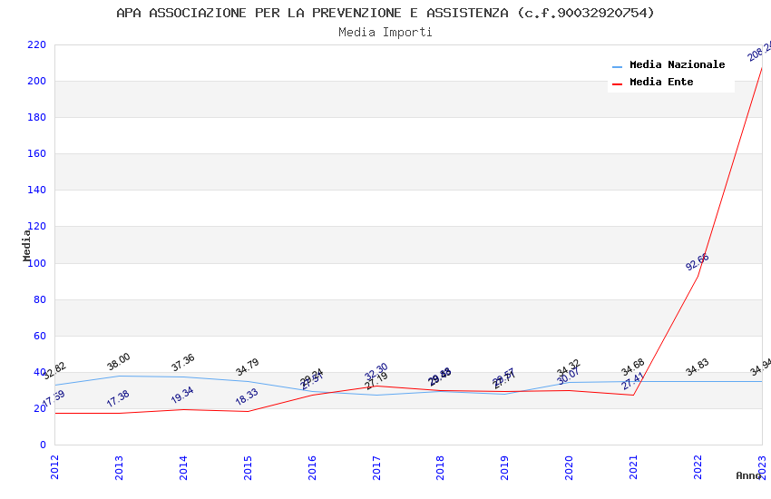The image size is (771, 499).
Task: Click the x-axis year 2012
Action: pyautogui.click(x=54, y=467)
